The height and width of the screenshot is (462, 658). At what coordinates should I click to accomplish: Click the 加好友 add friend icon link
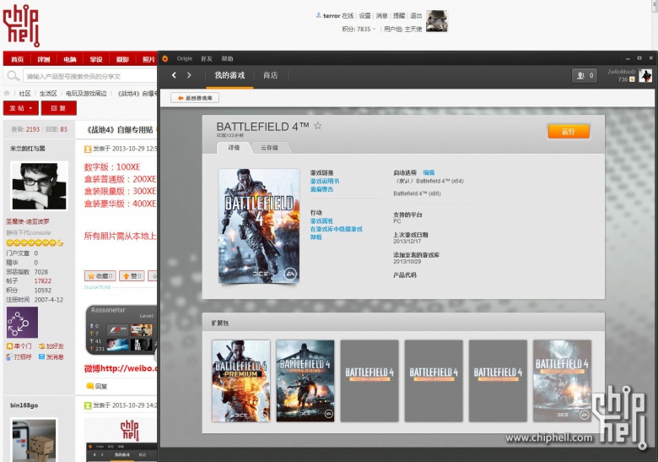51,346
